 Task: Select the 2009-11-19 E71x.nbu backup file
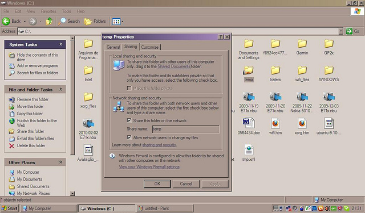coord(249,97)
